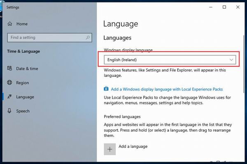Minimize the Settings window

(x=211, y=7)
